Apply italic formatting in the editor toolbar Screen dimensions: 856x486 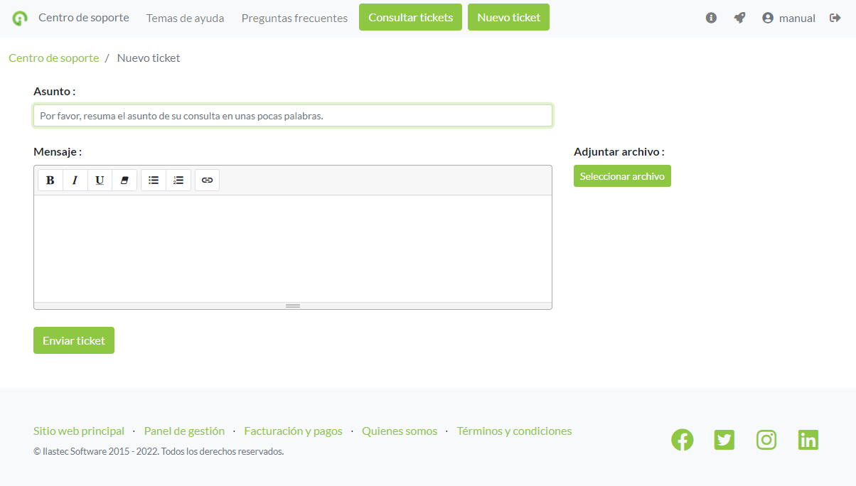pos(75,180)
